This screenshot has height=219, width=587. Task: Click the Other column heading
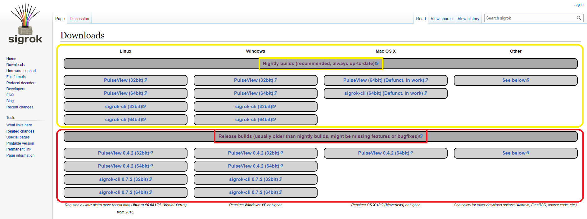pyautogui.click(x=516, y=51)
